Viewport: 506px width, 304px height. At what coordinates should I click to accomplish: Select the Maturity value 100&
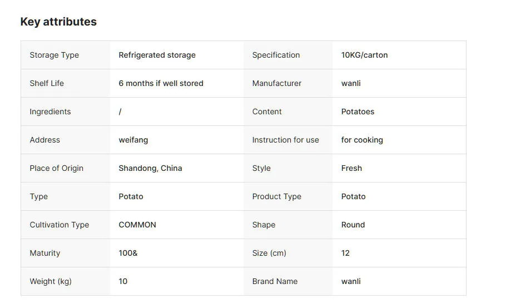128,253
